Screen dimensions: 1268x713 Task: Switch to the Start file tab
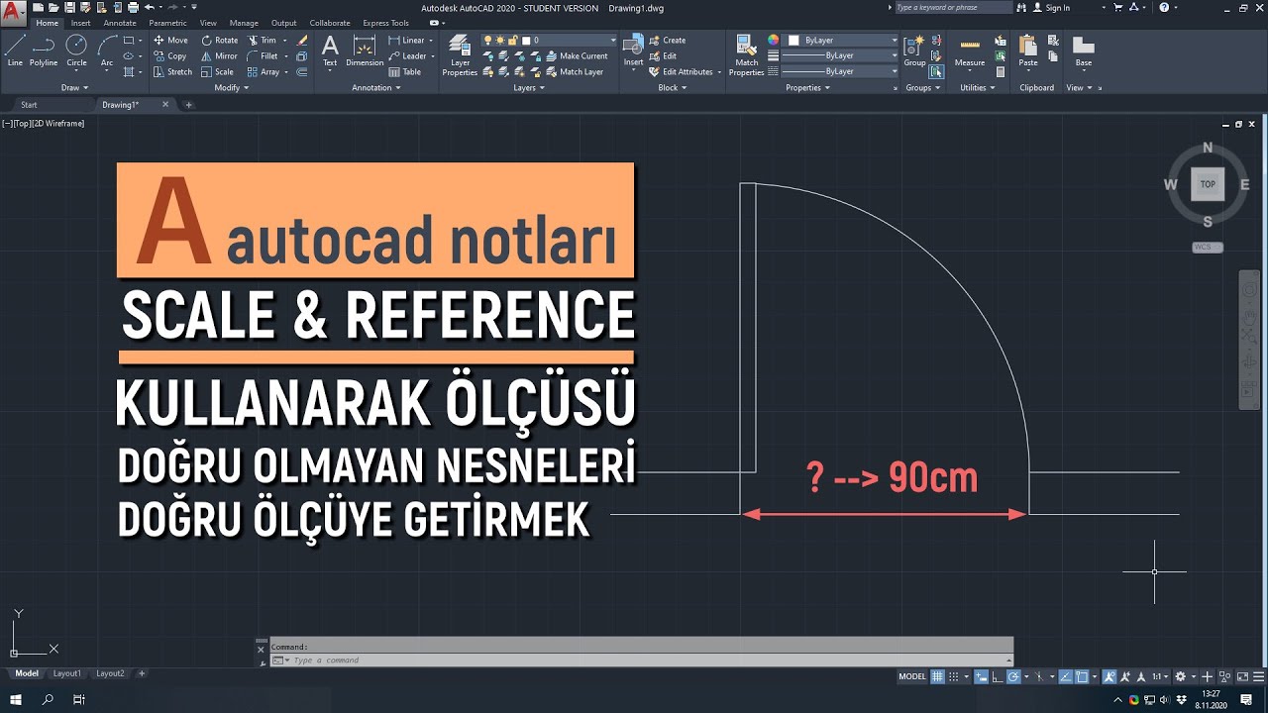(29, 104)
